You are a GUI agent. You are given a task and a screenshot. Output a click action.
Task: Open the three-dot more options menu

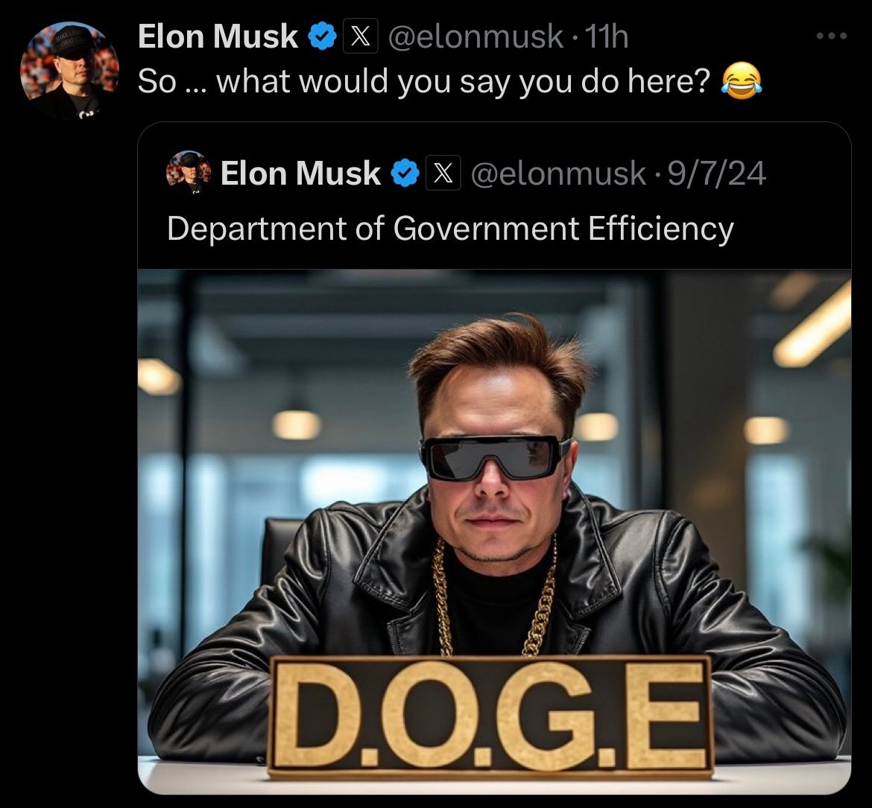(x=832, y=36)
